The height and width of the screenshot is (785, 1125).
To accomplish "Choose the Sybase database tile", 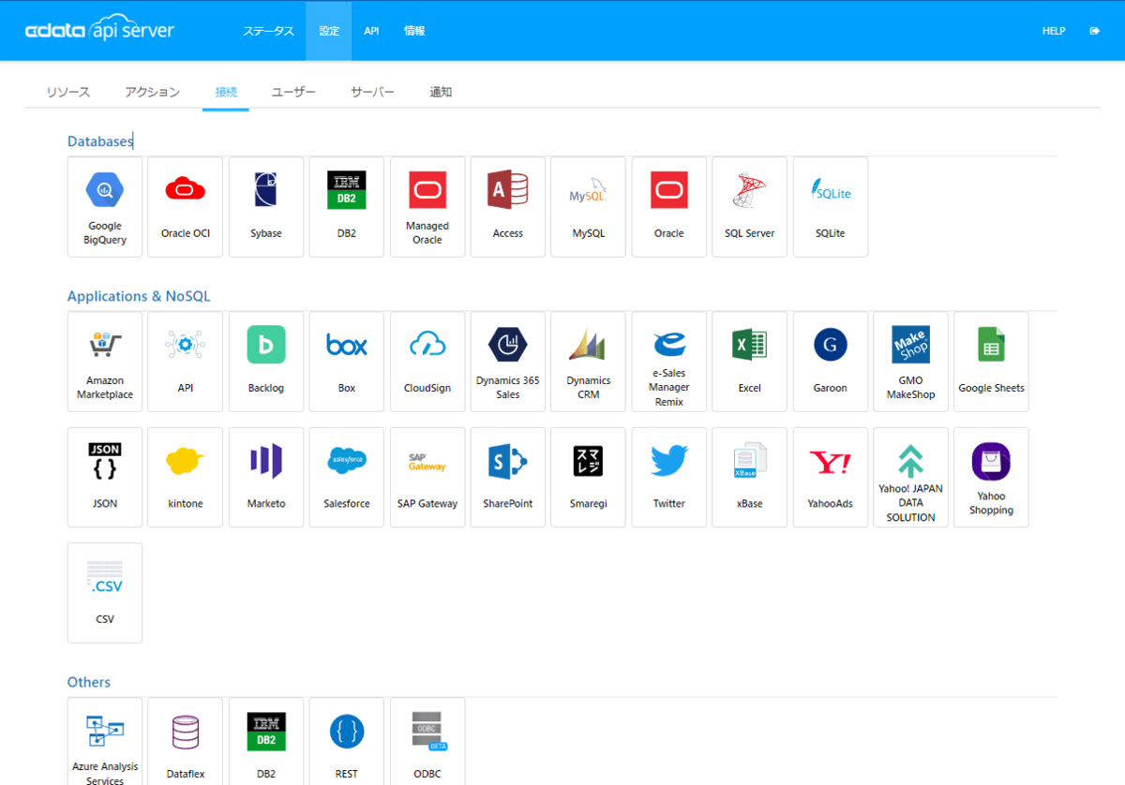I will [x=266, y=207].
